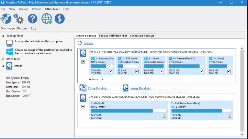Viewport: 248px width, 139px height.
Task: Uncheck the Recovery partition checkbox
Action: click(x=111, y=71)
